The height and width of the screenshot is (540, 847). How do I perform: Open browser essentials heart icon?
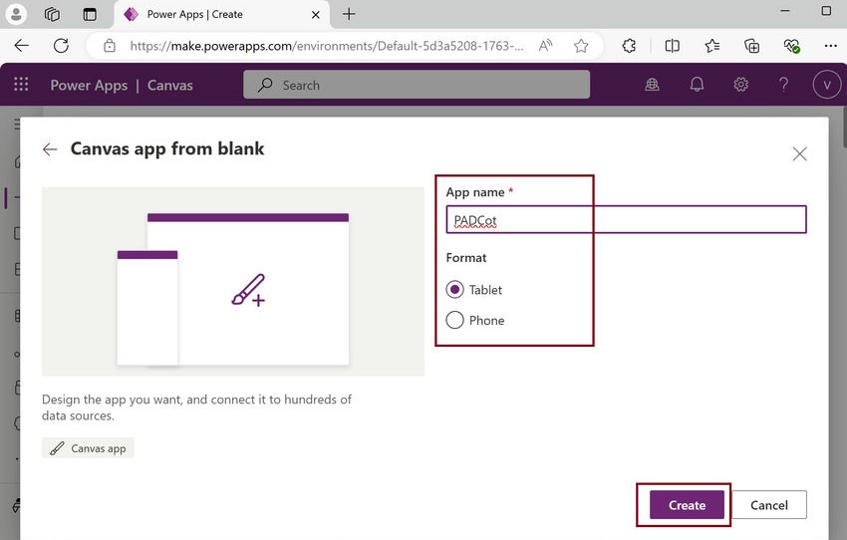[x=792, y=46]
